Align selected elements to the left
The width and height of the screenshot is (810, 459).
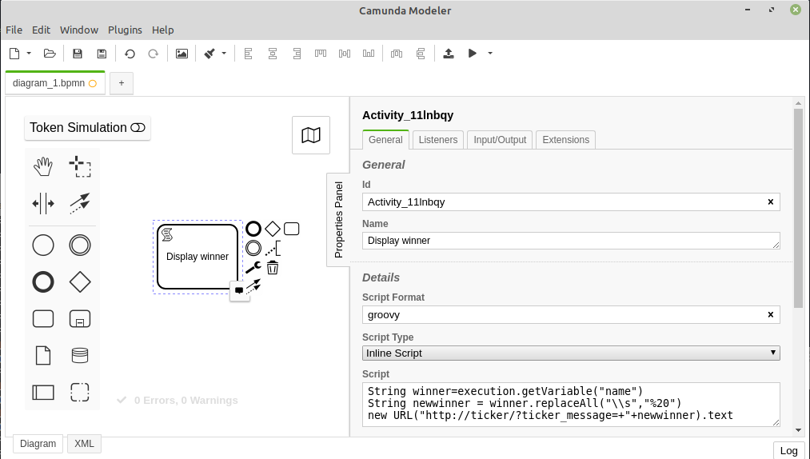pos(249,54)
